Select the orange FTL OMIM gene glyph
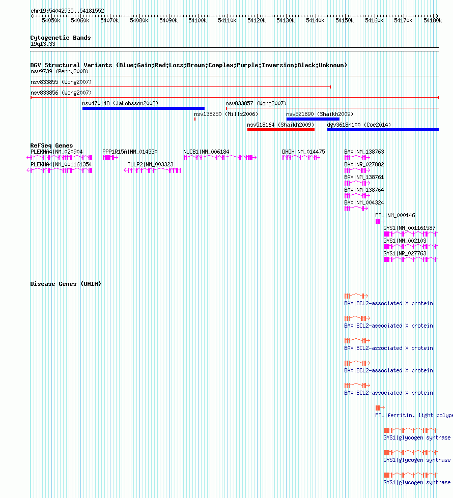Screen dimensions: 453x498 [380, 408]
